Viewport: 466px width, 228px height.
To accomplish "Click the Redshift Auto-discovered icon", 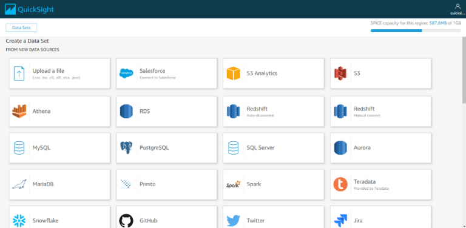I will point(233,112).
